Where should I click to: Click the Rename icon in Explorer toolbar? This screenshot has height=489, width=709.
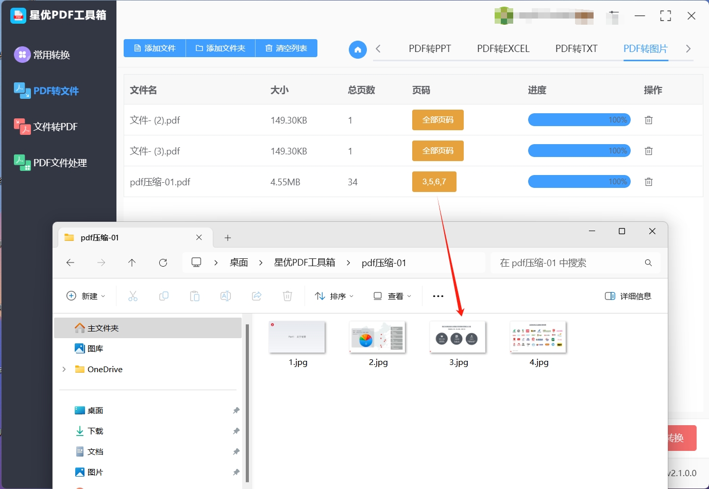tap(226, 296)
